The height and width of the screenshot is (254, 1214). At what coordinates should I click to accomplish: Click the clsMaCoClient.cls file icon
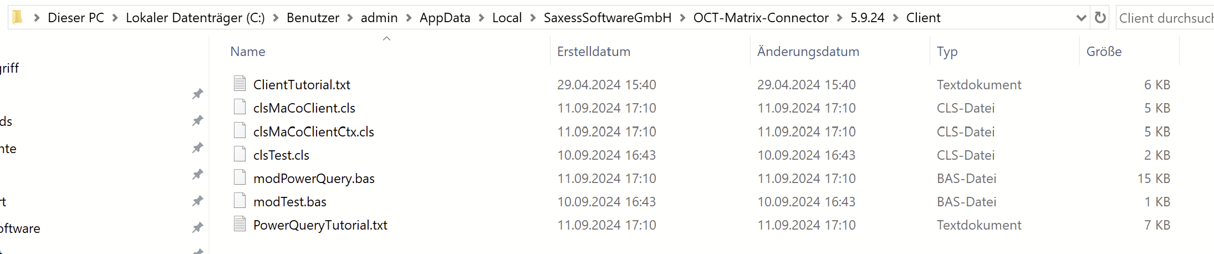(x=239, y=107)
